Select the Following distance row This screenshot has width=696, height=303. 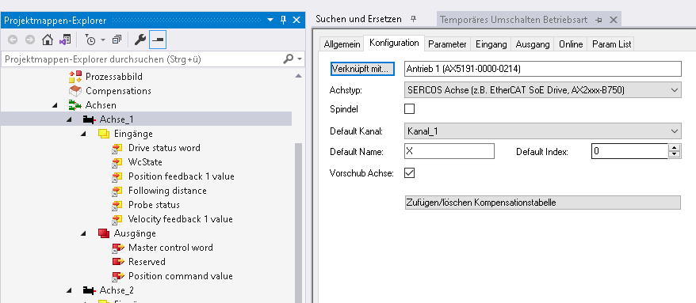[167, 191]
